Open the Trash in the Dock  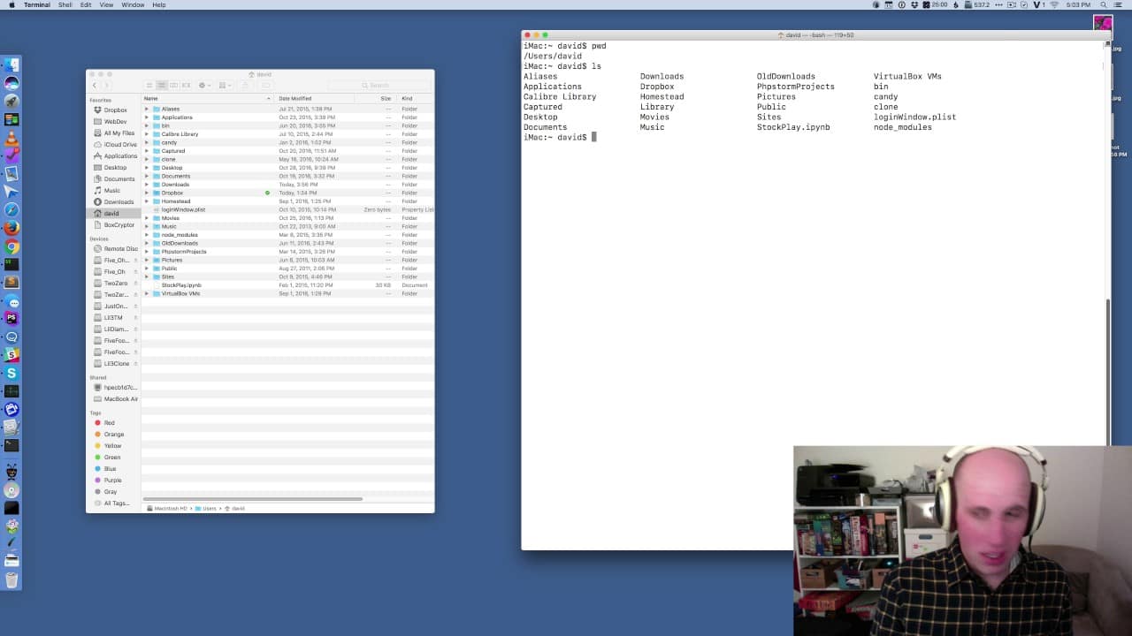pos(11,579)
